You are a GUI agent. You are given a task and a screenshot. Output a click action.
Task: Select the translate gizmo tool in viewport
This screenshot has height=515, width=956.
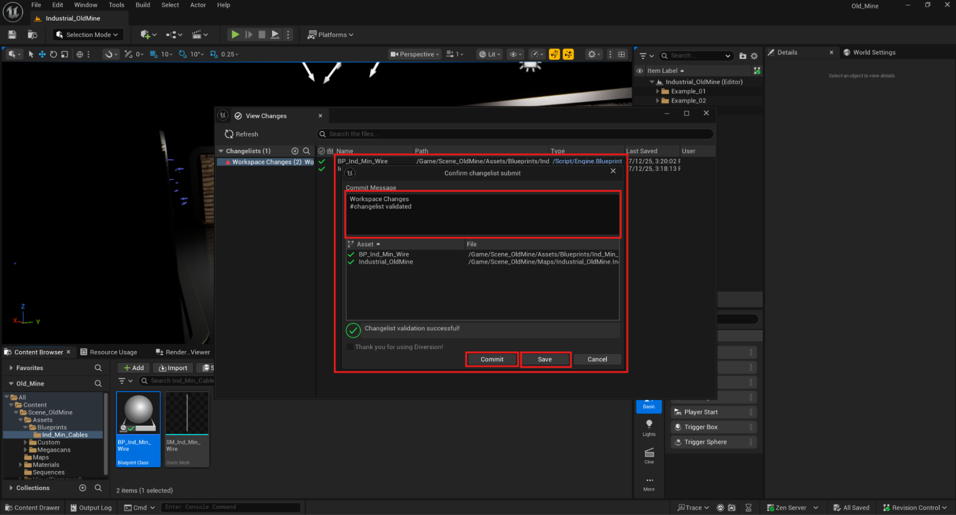click(42, 54)
